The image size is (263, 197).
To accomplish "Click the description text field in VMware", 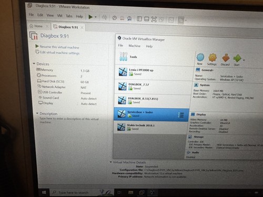I will [x=69, y=120].
